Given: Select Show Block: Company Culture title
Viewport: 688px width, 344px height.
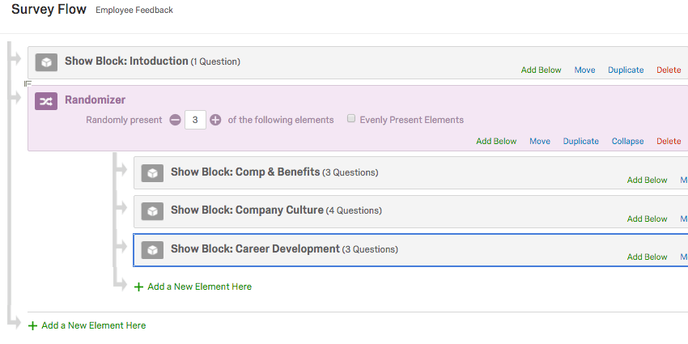Looking at the screenshot, I should pos(247,210).
